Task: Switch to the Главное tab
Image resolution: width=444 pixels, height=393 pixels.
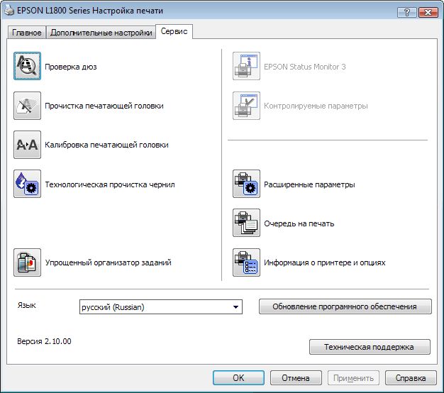Action: click(x=27, y=33)
